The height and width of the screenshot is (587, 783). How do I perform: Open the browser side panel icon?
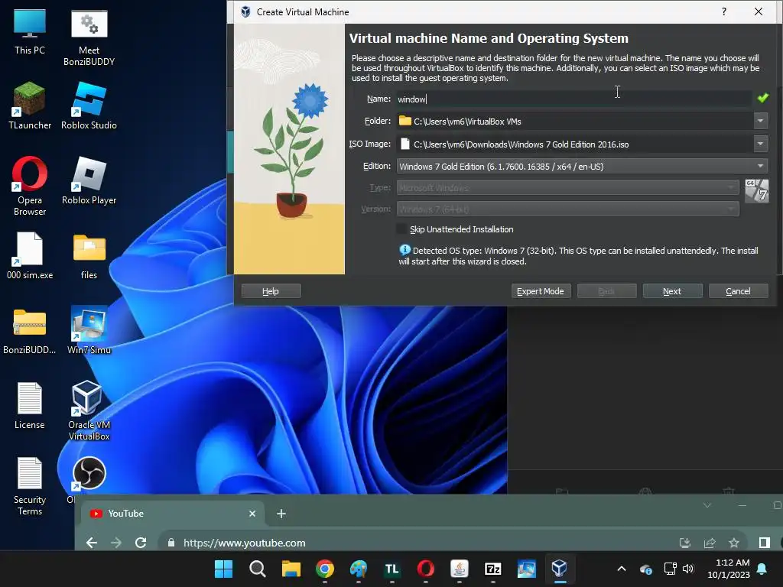tap(764, 543)
